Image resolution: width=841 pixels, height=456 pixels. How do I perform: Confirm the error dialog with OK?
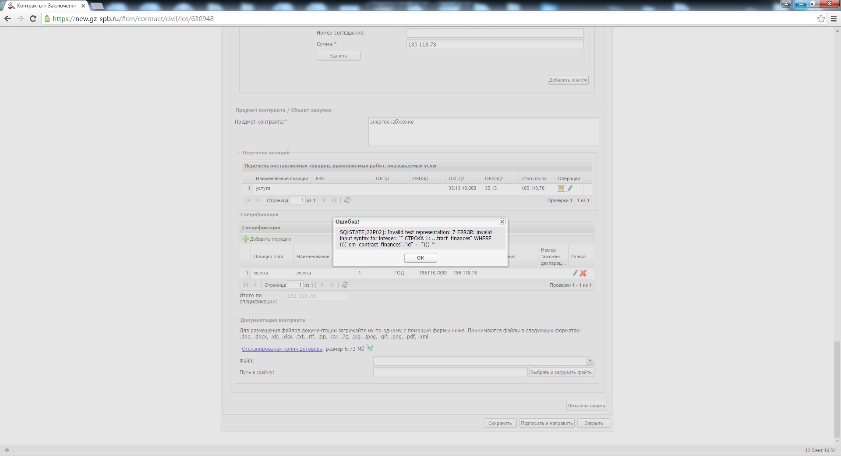(x=420, y=258)
